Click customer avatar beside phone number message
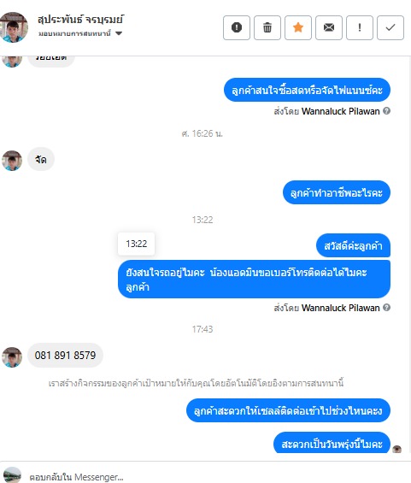Viewport: 411px width, 483px height. pyautogui.click(x=12, y=357)
